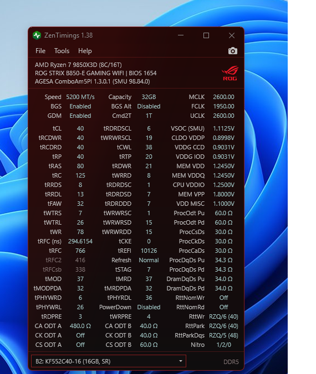Click the BGS Alt Disabled value
The image size is (316, 374).
pos(149,106)
